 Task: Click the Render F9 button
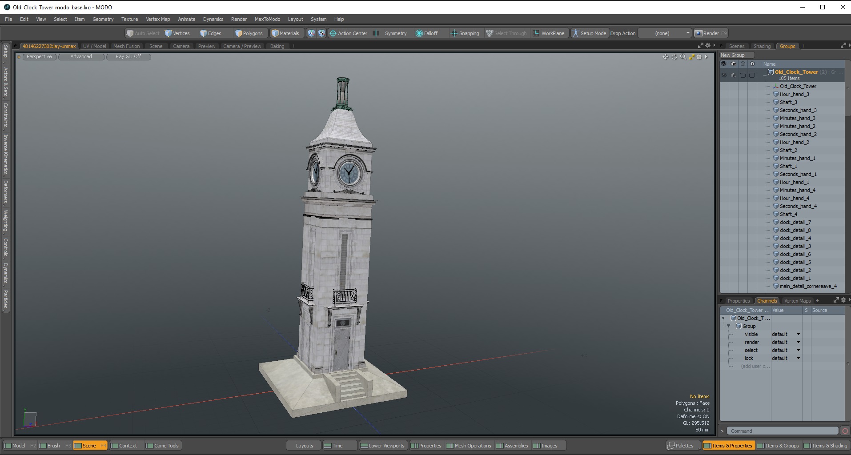click(x=711, y=33)
